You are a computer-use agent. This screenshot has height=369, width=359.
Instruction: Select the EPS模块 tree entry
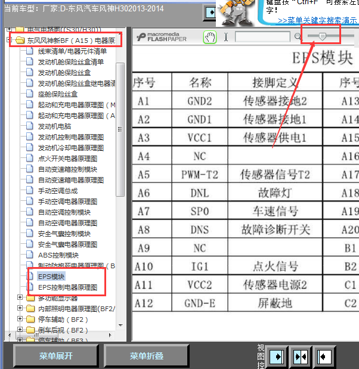[x=51, y=277]
